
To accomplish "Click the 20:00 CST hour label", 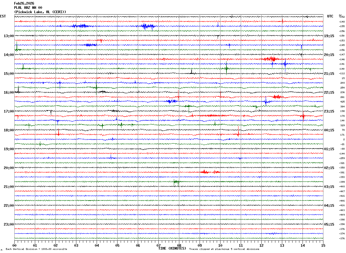I will [9, 168].
